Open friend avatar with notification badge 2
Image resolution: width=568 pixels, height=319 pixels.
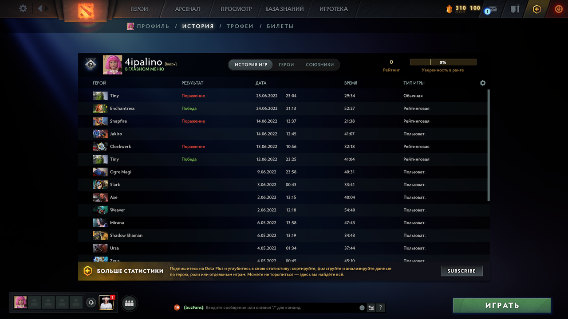click(x=106, y=302)
